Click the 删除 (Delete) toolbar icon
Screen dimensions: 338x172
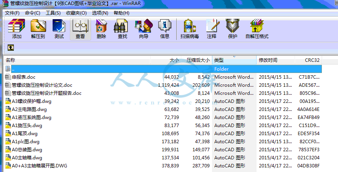pos(101,26)
